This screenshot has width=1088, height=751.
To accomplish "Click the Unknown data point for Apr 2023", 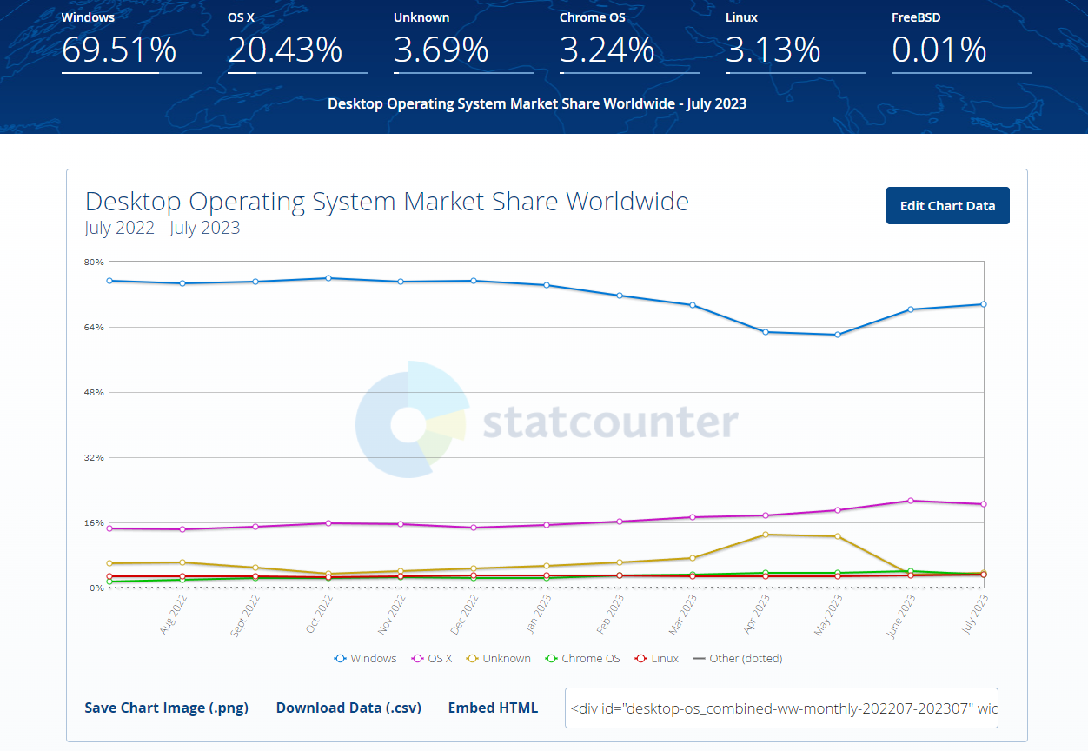I will point(765,535).
